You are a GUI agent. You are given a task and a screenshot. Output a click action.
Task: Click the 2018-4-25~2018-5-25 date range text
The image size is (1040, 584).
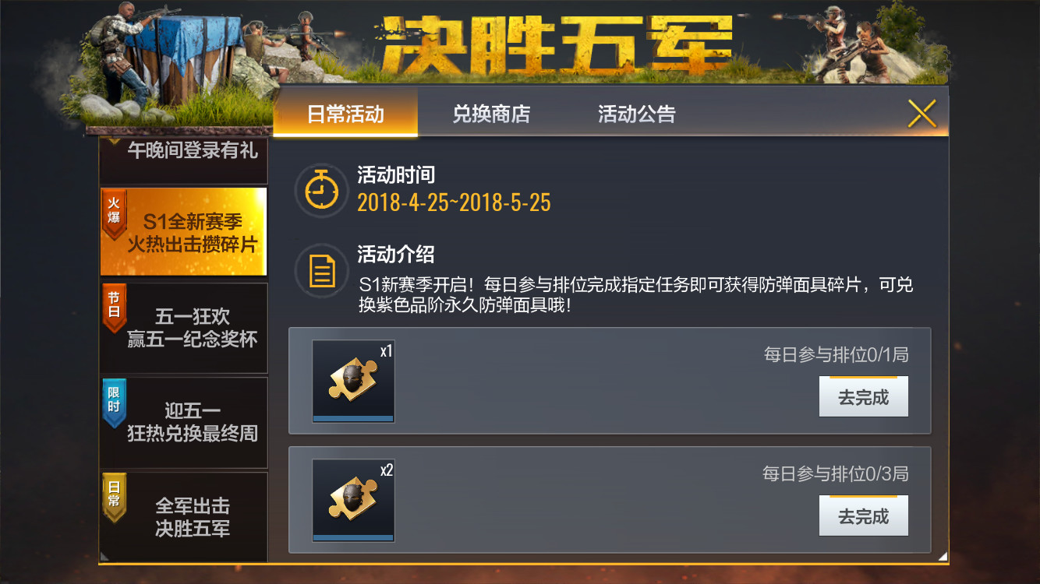click(x=454, y=202)
